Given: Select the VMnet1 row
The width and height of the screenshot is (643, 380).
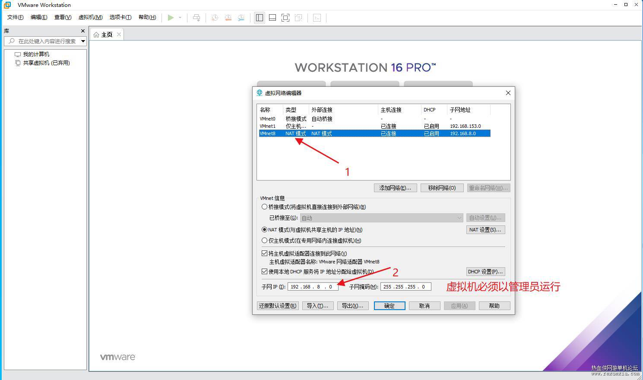Looking at the screenshot, I should coord(374,126).
